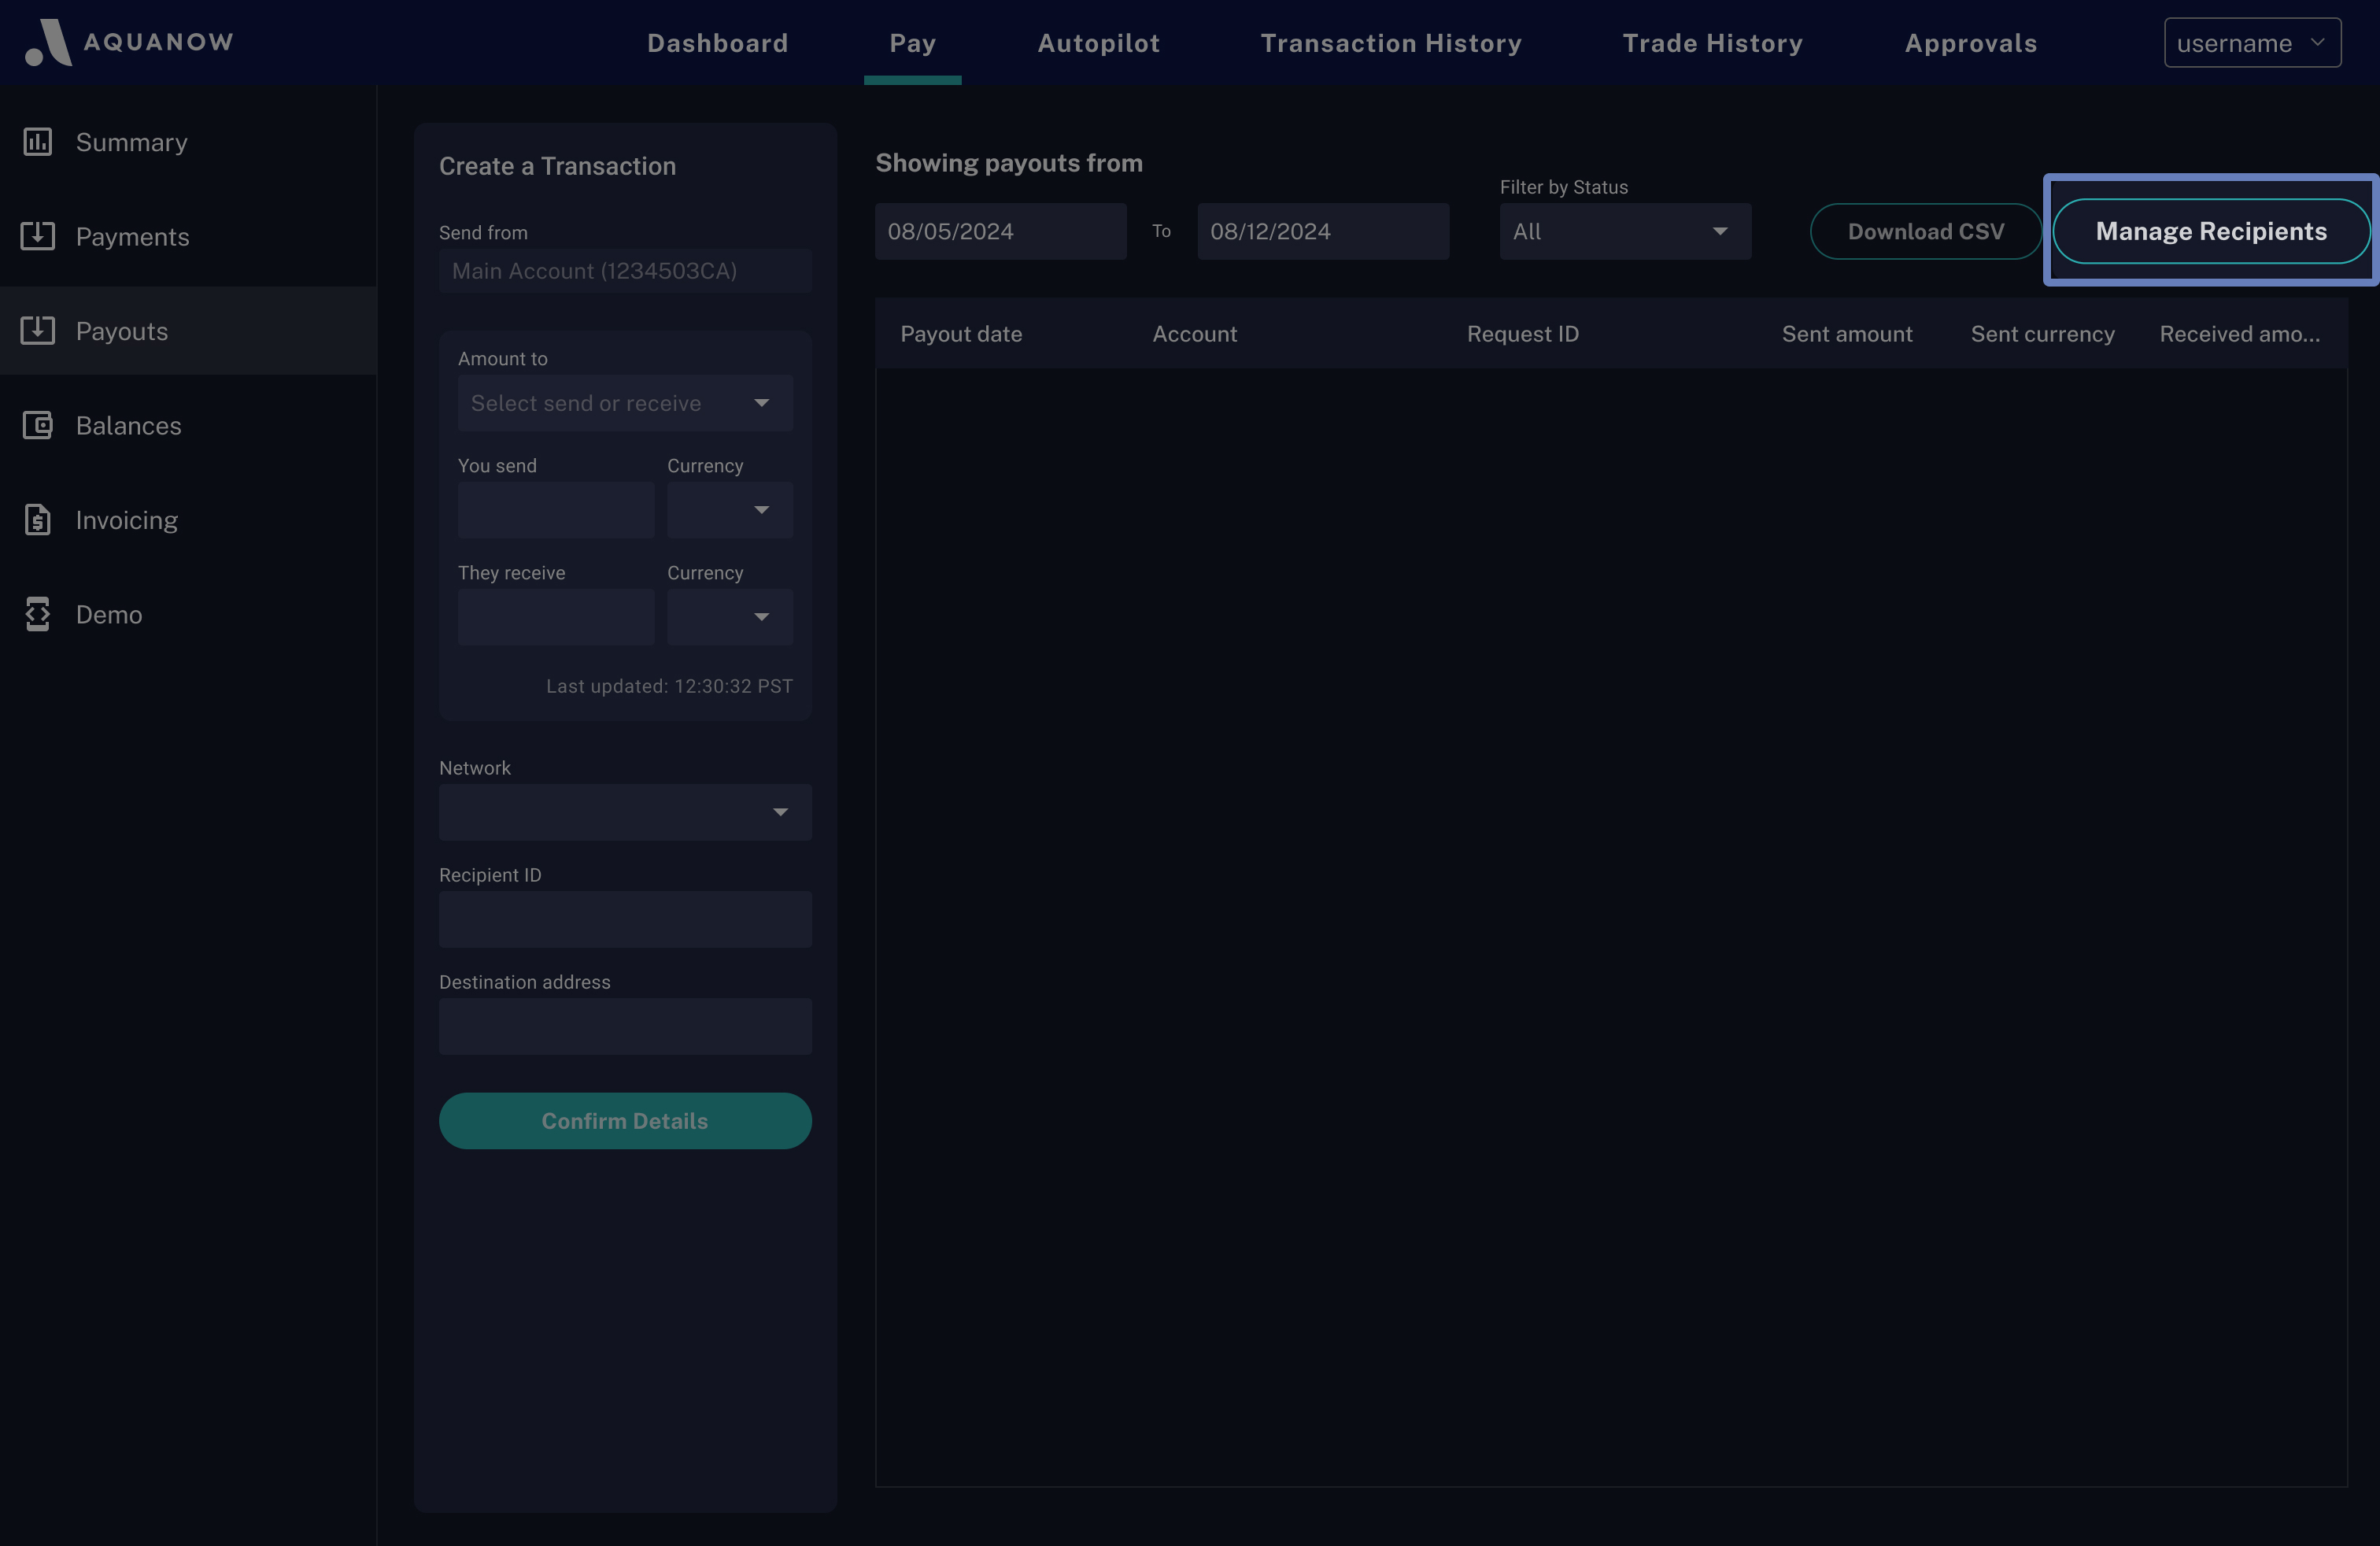Focus the Recipient ID input field

tap(625, 919)
